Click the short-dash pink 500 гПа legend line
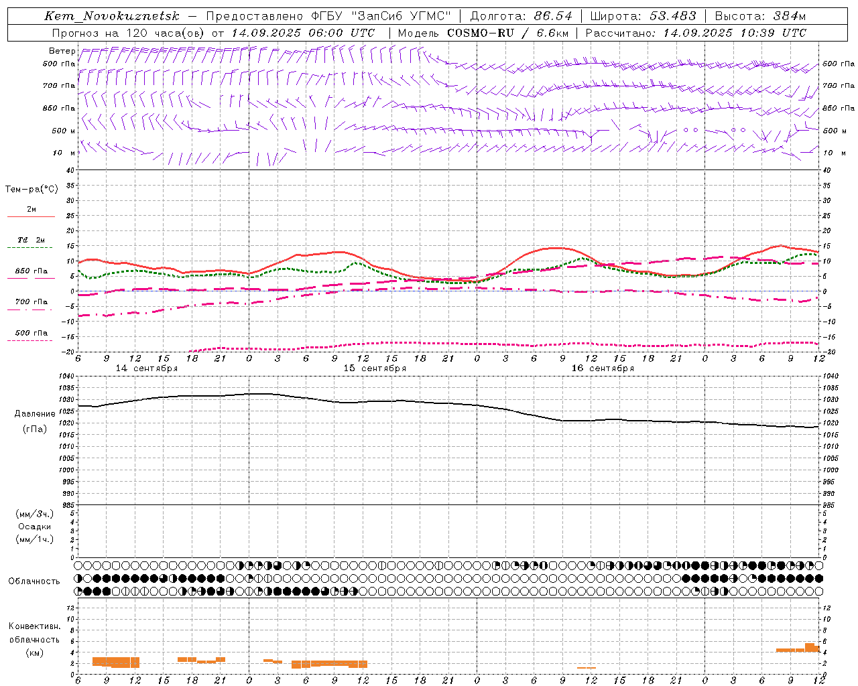 (x=29, y=340)
